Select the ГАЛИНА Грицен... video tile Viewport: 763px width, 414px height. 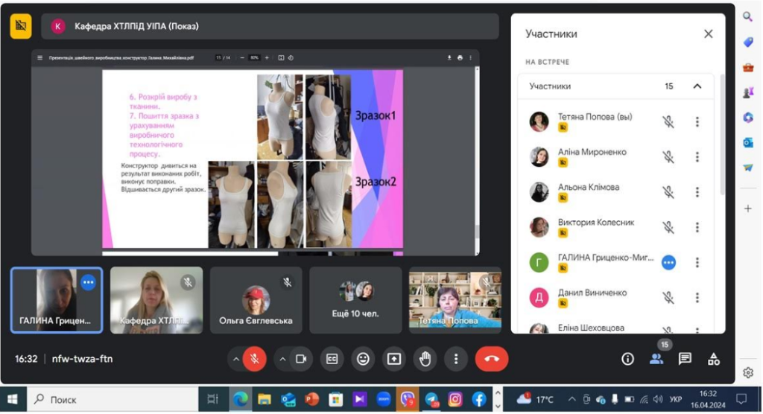[x=57, y=300]
